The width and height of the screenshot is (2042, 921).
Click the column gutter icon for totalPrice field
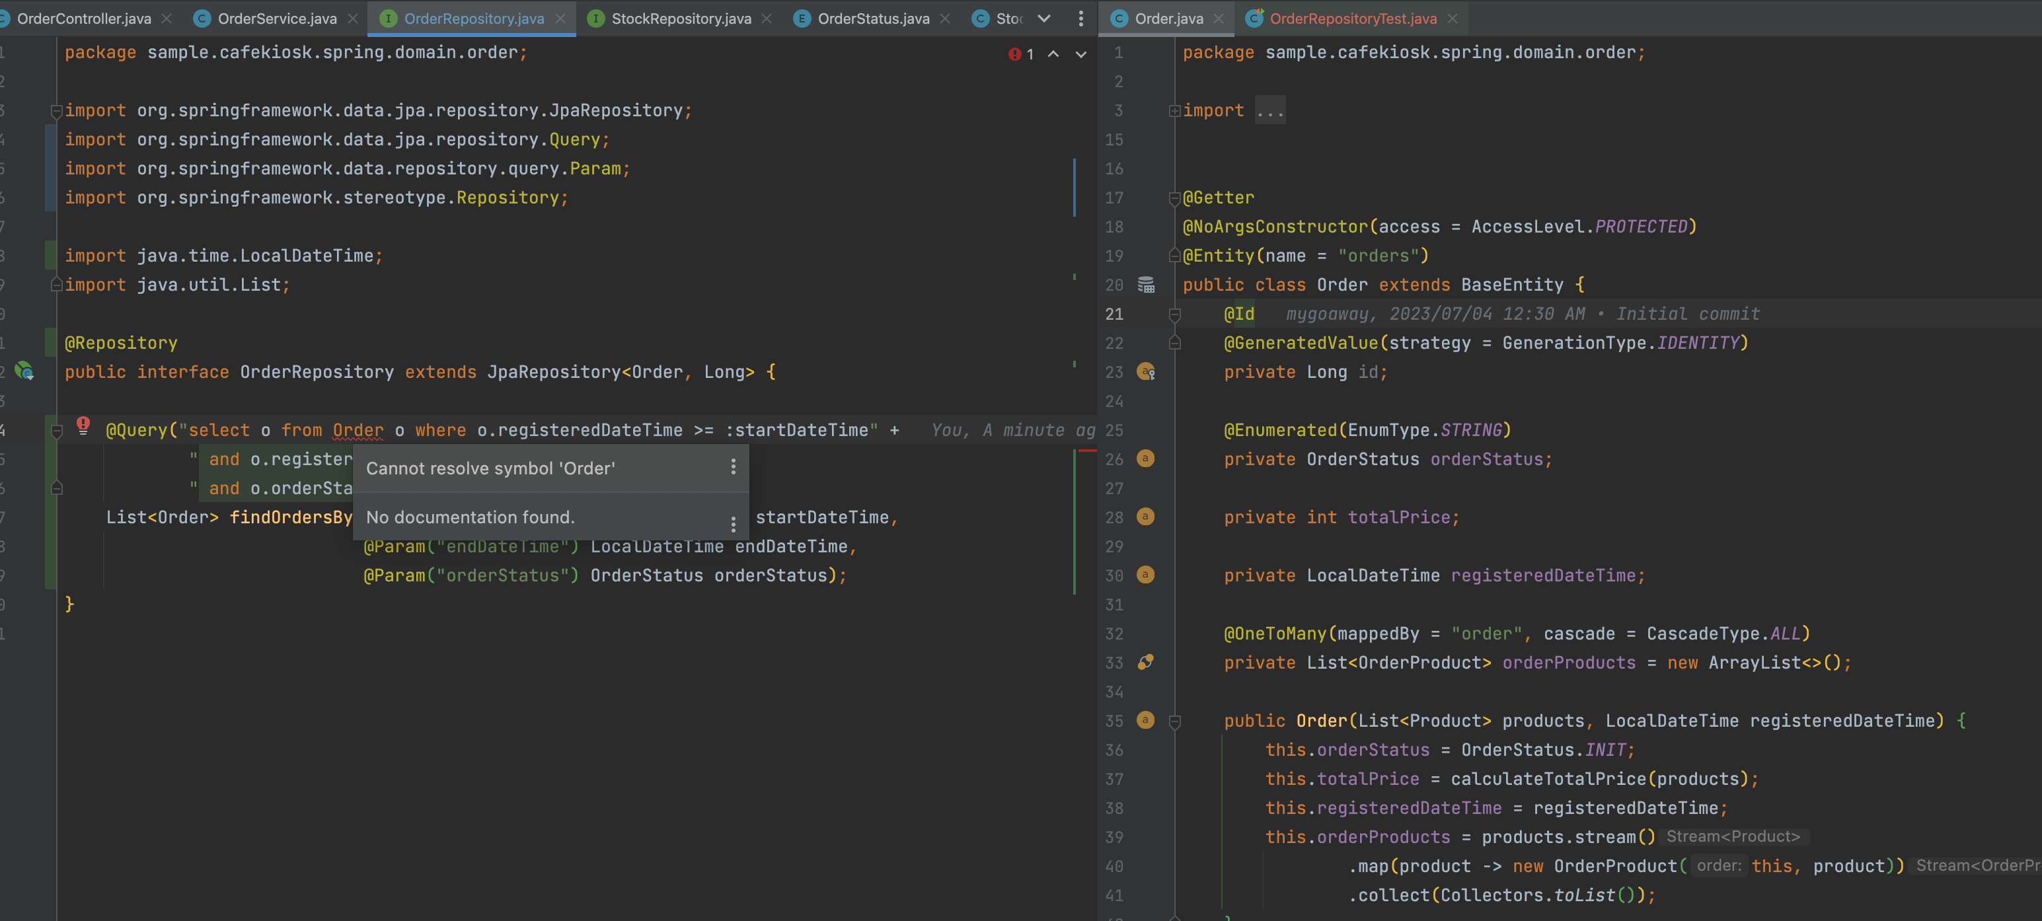(1145, 517)
